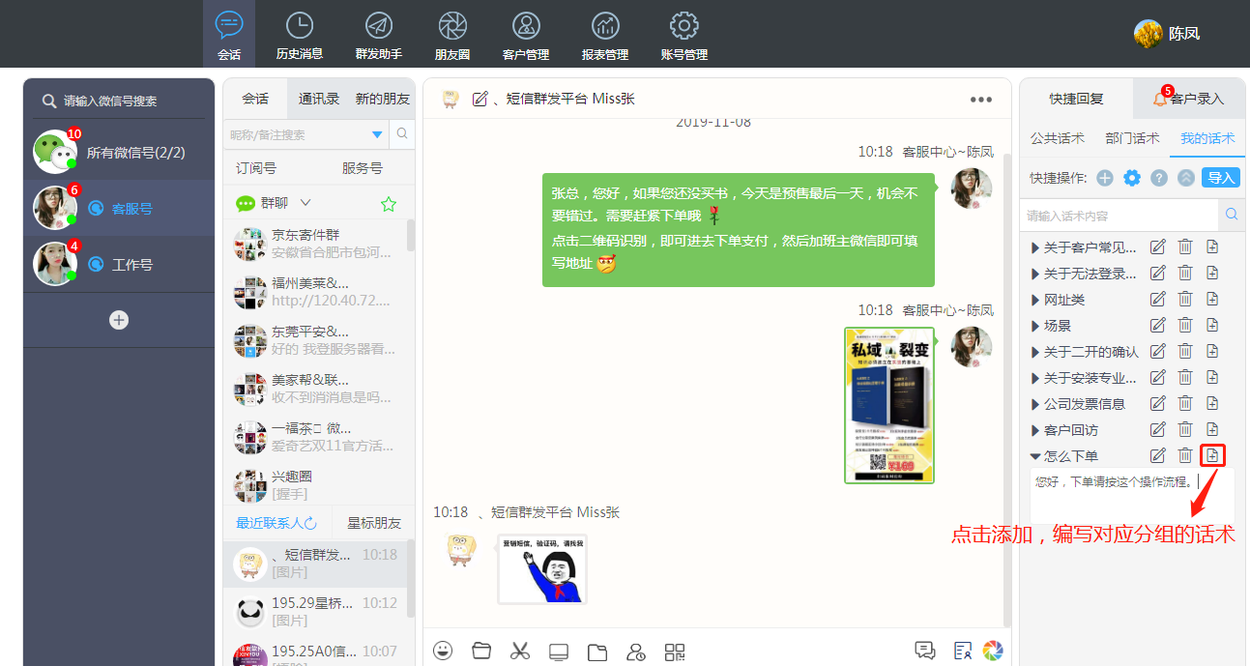Select the 工作号 WeChat account
The image size is (1250, 666).
pyautogui.click(x=119, y=264)
